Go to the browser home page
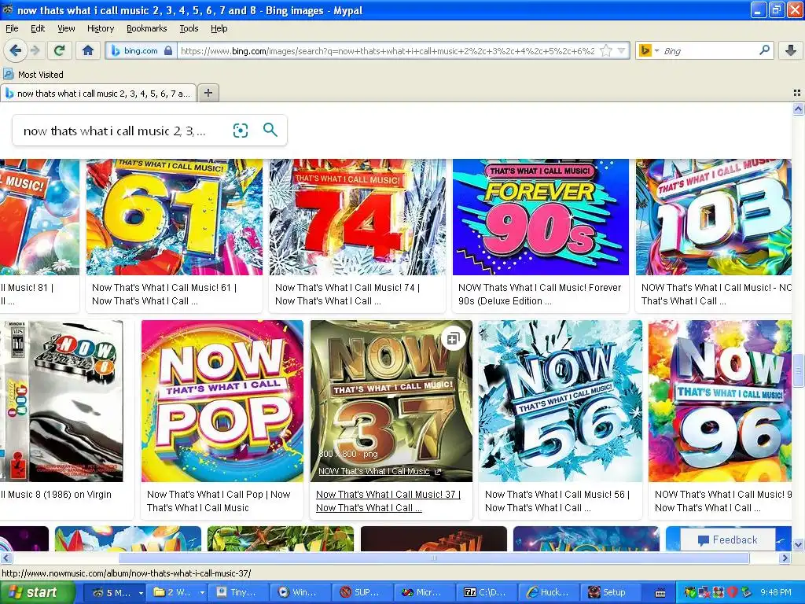Image resolution: width=805 pixels, height=604 pixels. [x=88, y=50]
